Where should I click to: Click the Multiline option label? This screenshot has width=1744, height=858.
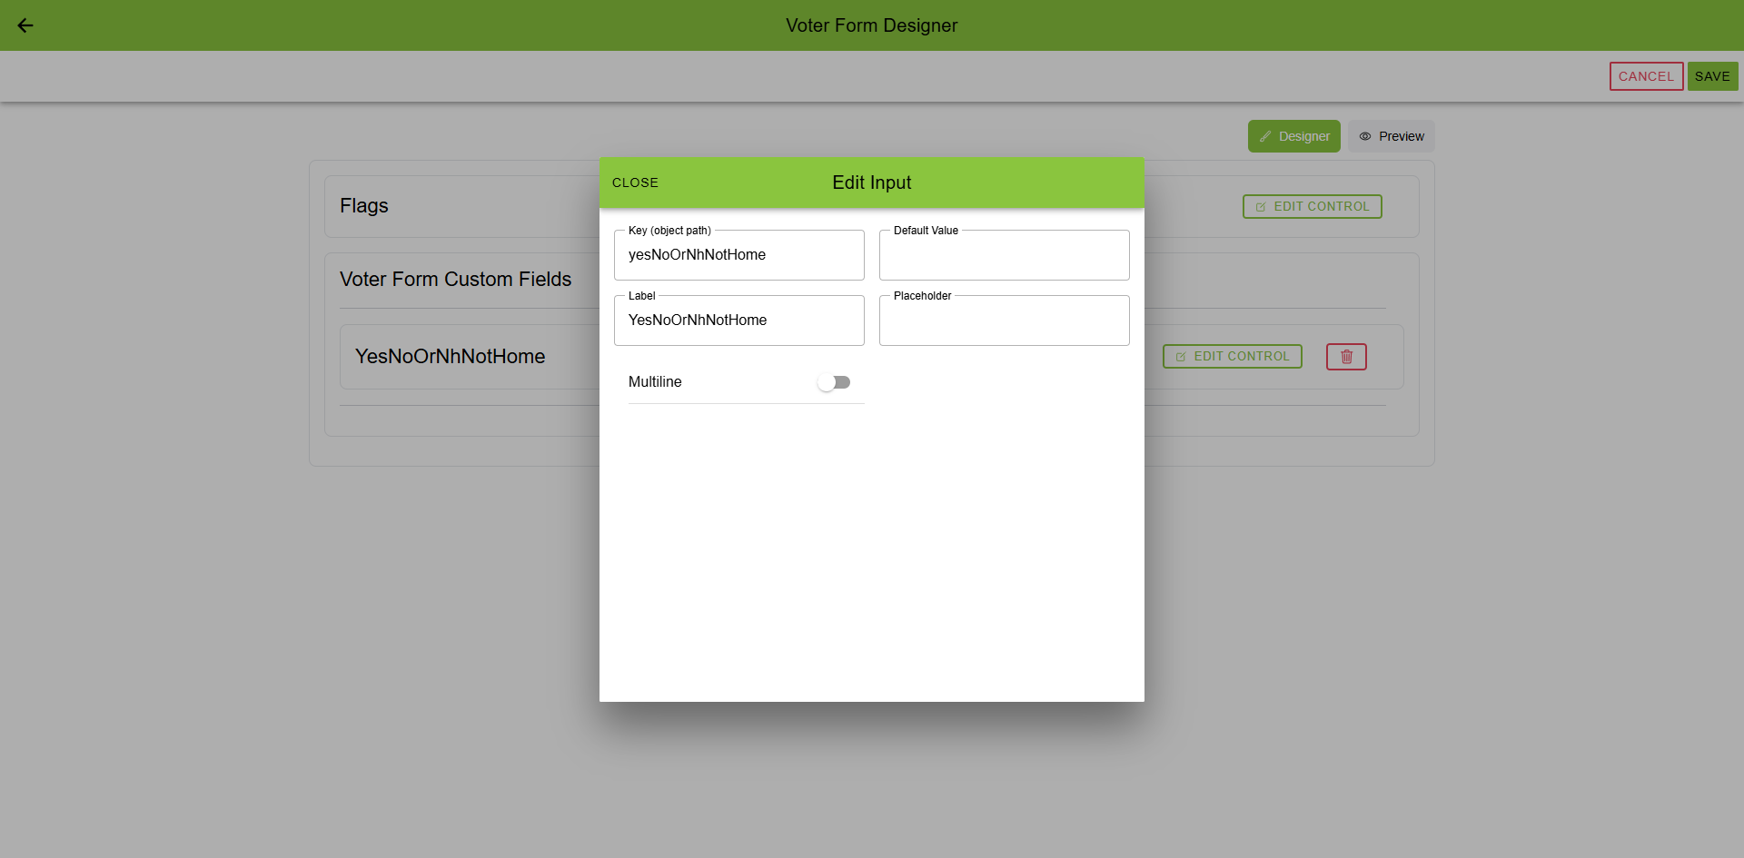655,382
